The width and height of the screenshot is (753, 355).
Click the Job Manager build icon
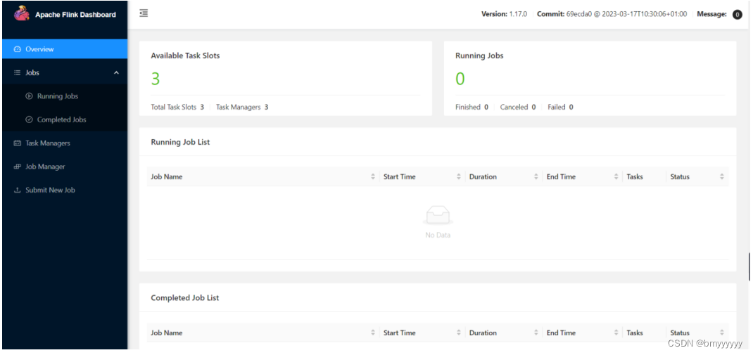[x=18, y=167]
